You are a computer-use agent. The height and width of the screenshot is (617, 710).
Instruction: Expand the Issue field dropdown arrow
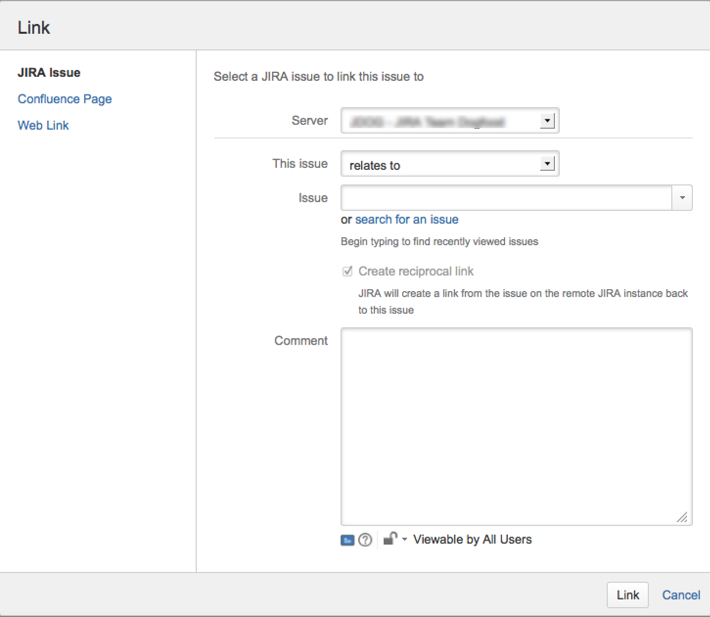coord(682,198)
